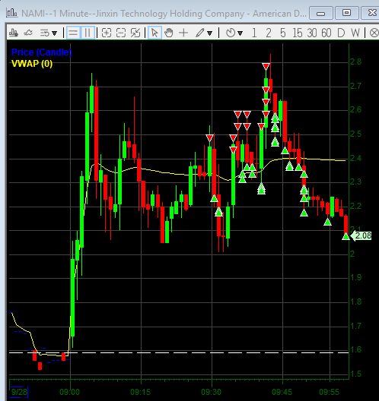Image resolution: width=379 pixels, height=401 pixels.
Task: Select the hand pan tool
Action: click(x=169, y=33)
